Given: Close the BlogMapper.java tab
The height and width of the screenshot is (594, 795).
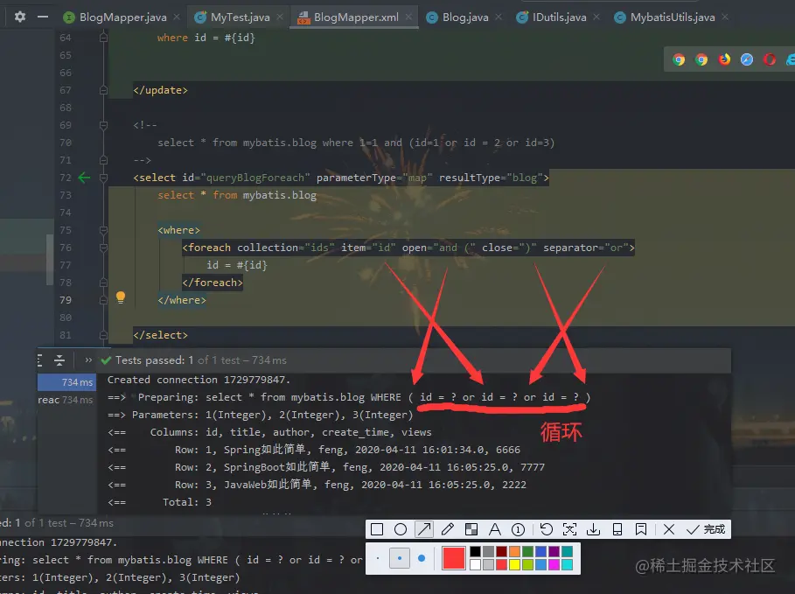Looking at the screenshot, I should (x=177, y=17).
